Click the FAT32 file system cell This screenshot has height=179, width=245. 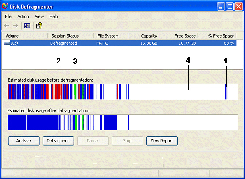coord(103,43)
